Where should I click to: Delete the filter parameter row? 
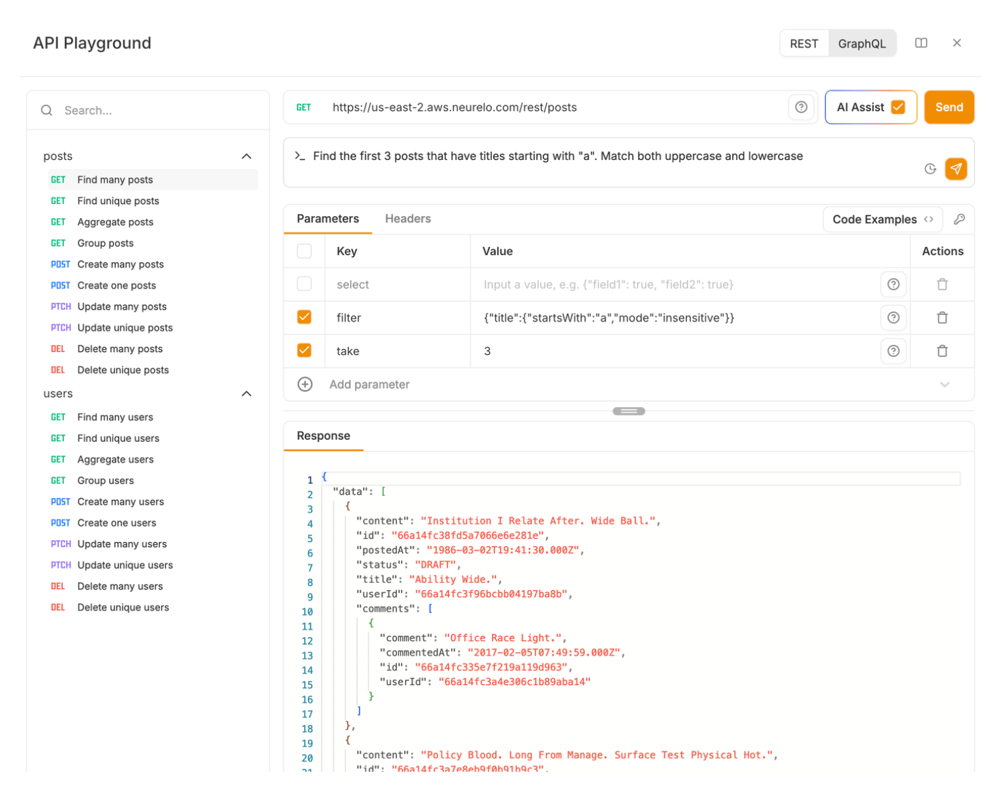[942, 317]
